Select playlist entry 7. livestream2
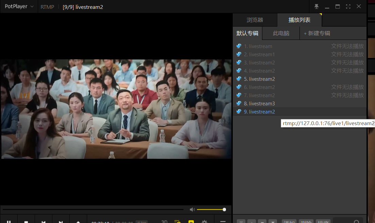375x223 pixels. pyautogui.click(x=300, y=95)
